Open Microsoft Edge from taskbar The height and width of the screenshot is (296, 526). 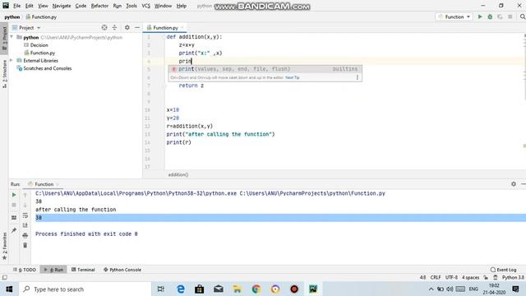tap(181, 289)
